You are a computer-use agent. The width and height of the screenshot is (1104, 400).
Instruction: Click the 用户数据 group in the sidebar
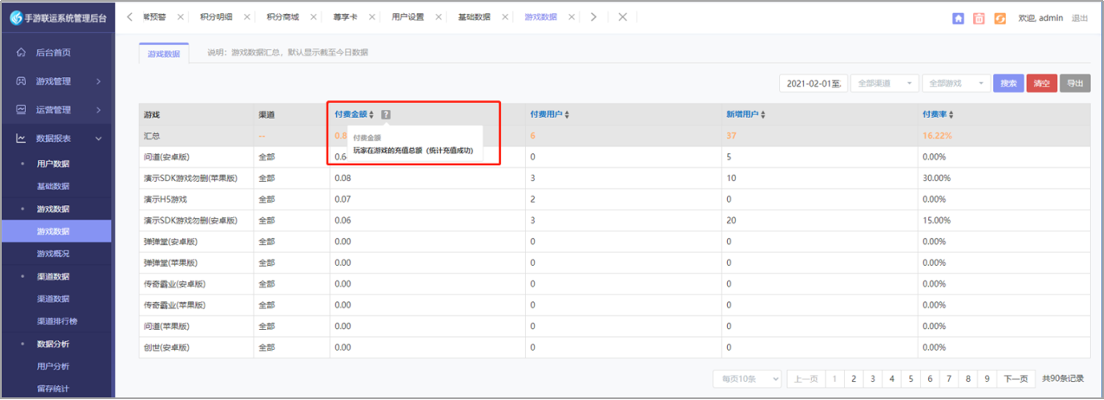click(x=53, y=164)
